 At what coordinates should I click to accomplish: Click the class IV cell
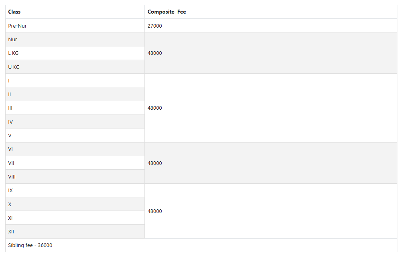tap(75, 122)
